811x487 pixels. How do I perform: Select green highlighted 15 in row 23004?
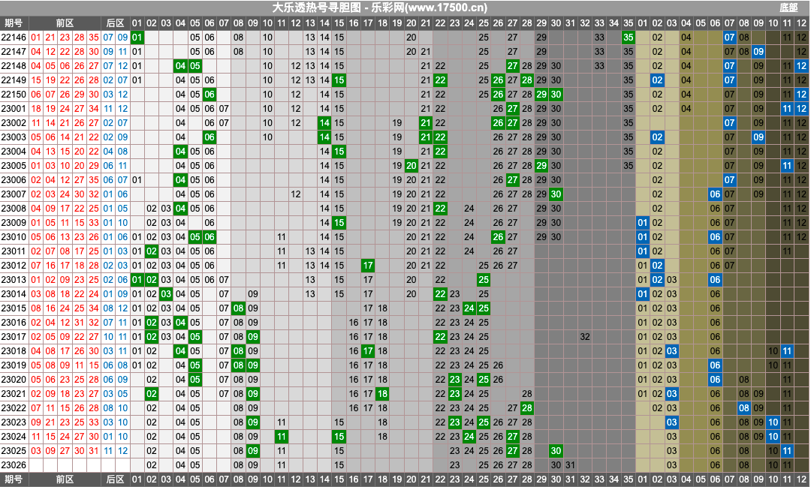tap(339, 152)
